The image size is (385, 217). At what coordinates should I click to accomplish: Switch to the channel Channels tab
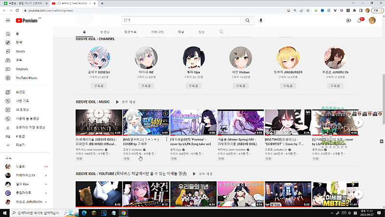coord(181,32)
